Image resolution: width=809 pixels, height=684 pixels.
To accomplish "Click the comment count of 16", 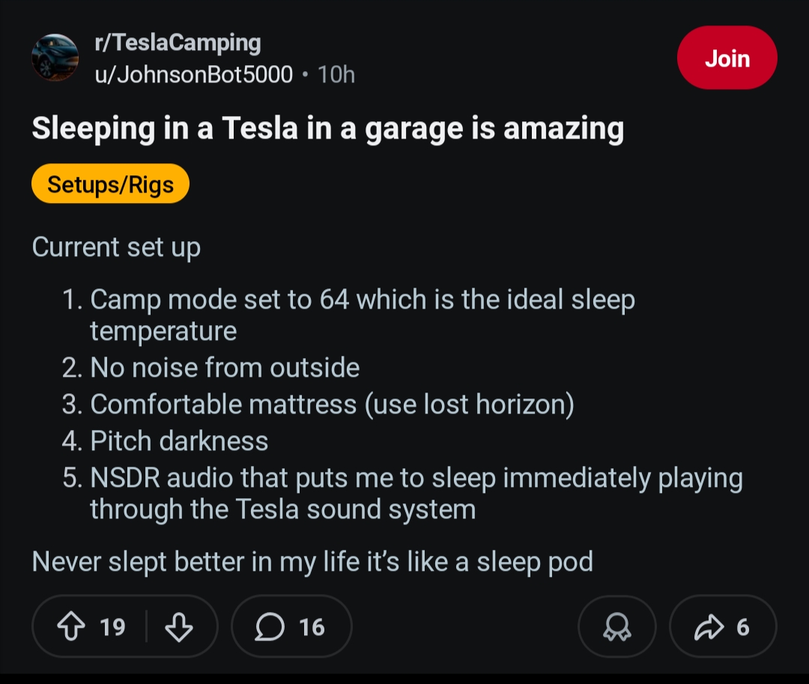I will (312, 627).
